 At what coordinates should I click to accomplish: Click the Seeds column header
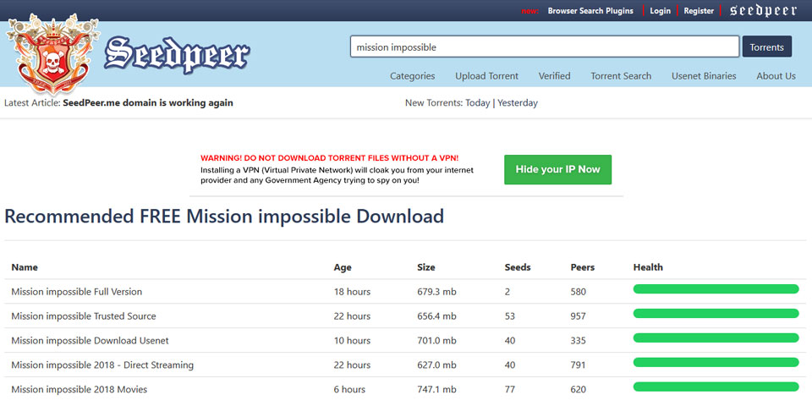tap(518, 268)
